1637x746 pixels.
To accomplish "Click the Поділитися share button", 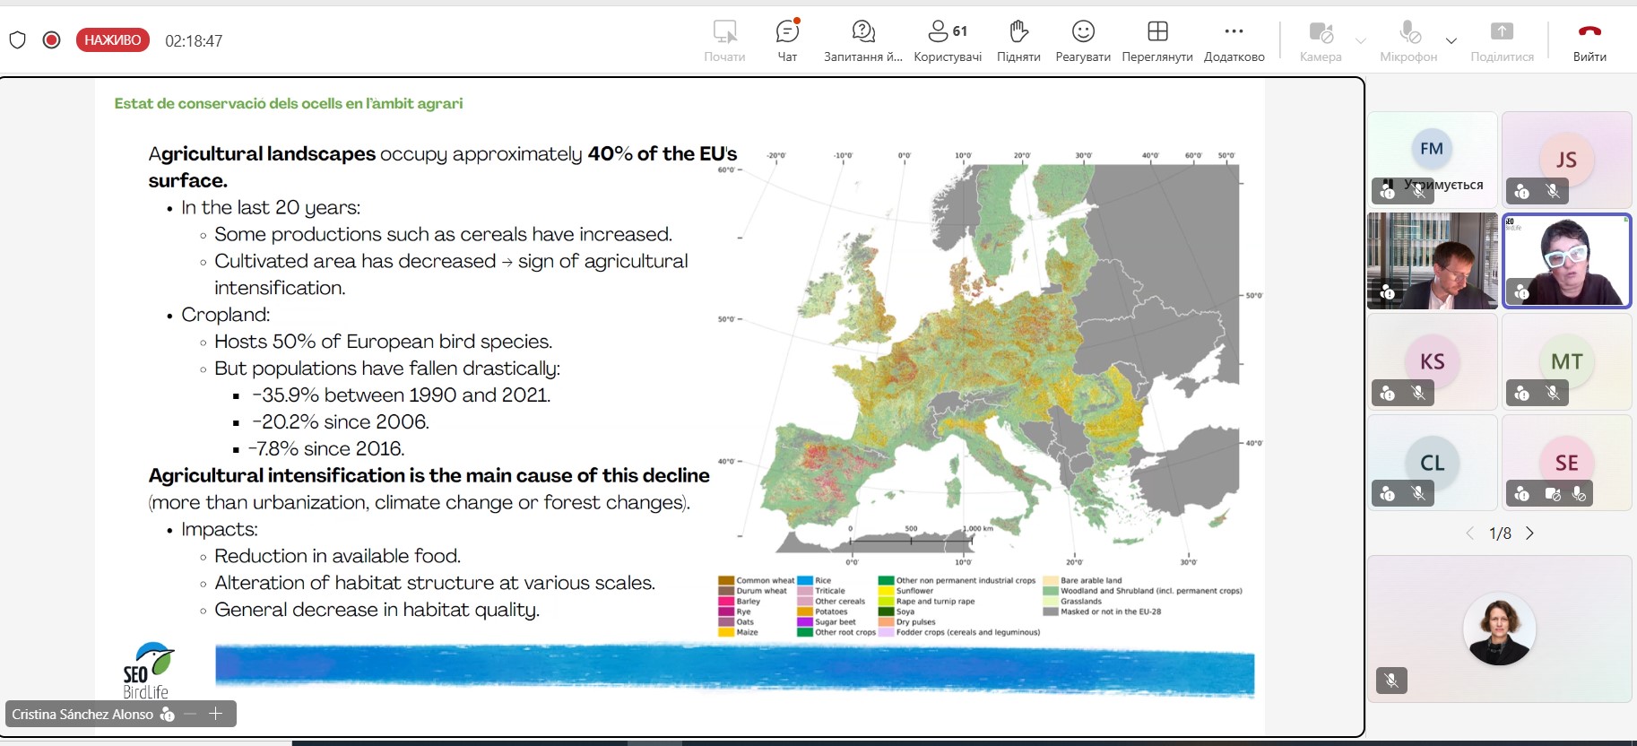I will click(1502, 40).
